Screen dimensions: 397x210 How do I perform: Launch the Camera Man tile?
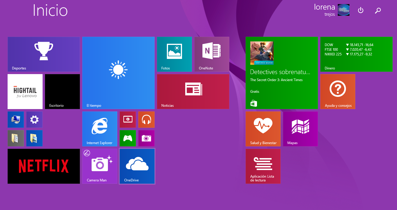(x=100, y=166)
